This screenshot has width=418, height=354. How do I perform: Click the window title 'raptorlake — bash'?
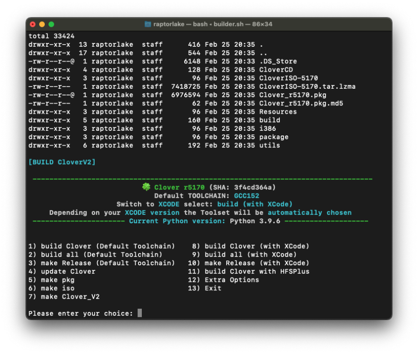[x=180, y=24]
